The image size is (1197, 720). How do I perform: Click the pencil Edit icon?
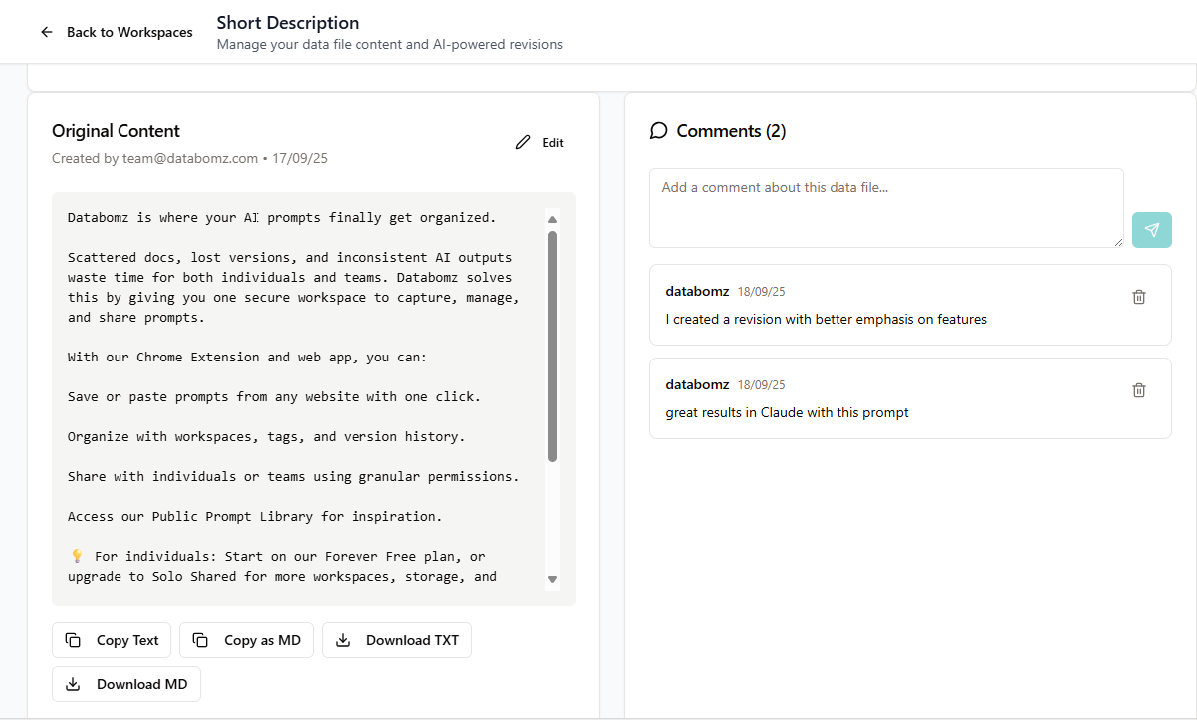point(523,143)
